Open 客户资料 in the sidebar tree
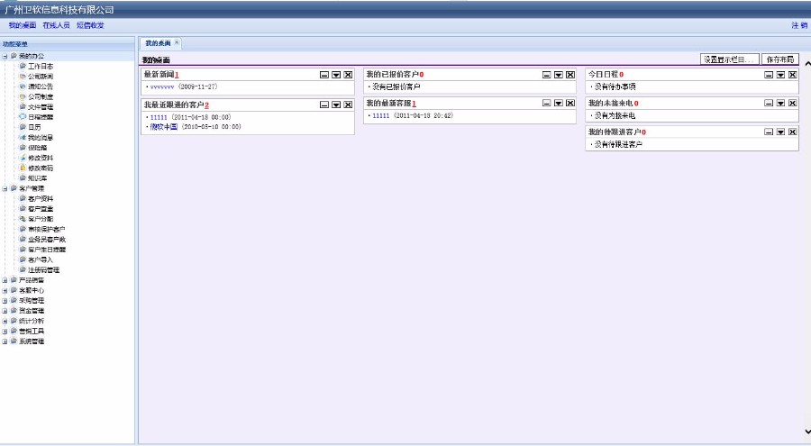 (41, 198)
